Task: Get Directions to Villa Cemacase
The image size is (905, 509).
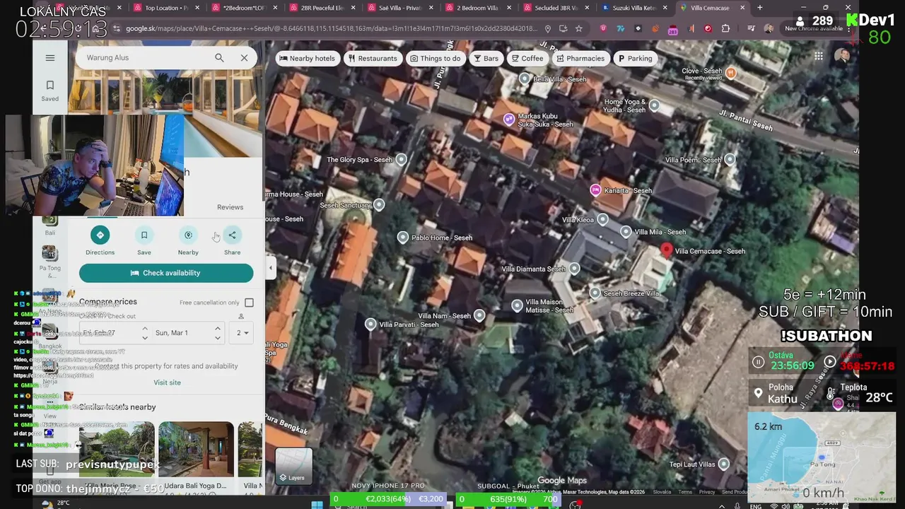Action: pyautogui.click(x=100, y=241)
